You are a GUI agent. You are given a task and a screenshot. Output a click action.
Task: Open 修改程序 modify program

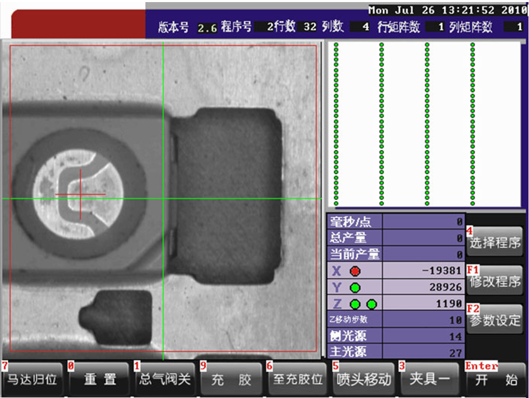click(495, 280)
